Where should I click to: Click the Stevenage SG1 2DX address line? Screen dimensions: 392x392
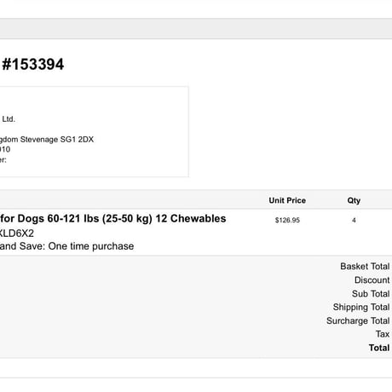[x=47, y=140]
